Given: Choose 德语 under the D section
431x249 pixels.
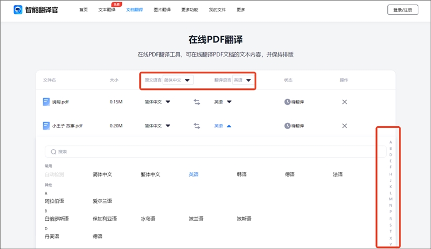Looking at the screenshot, I should [98, 236].
